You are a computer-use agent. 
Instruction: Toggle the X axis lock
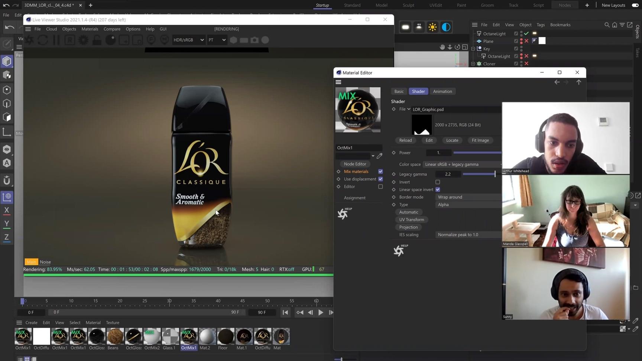7,210
